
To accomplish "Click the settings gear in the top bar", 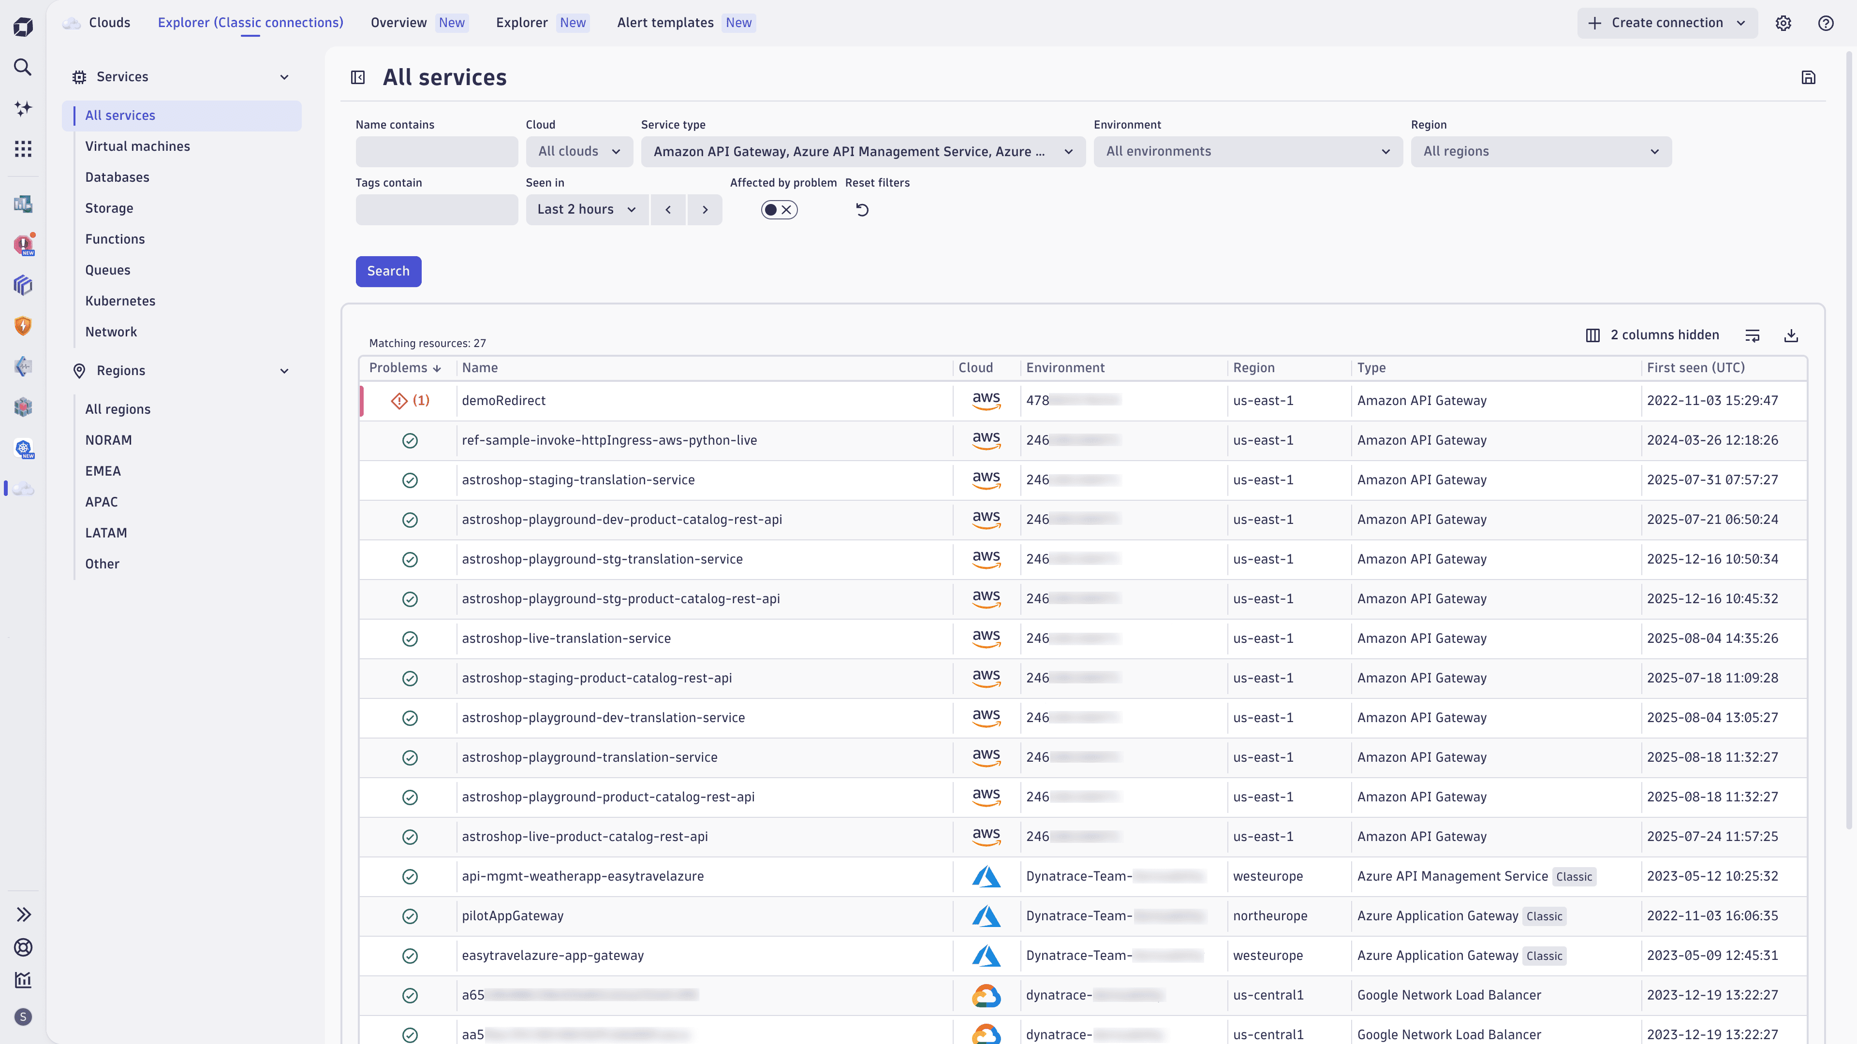I will 1783,22.
